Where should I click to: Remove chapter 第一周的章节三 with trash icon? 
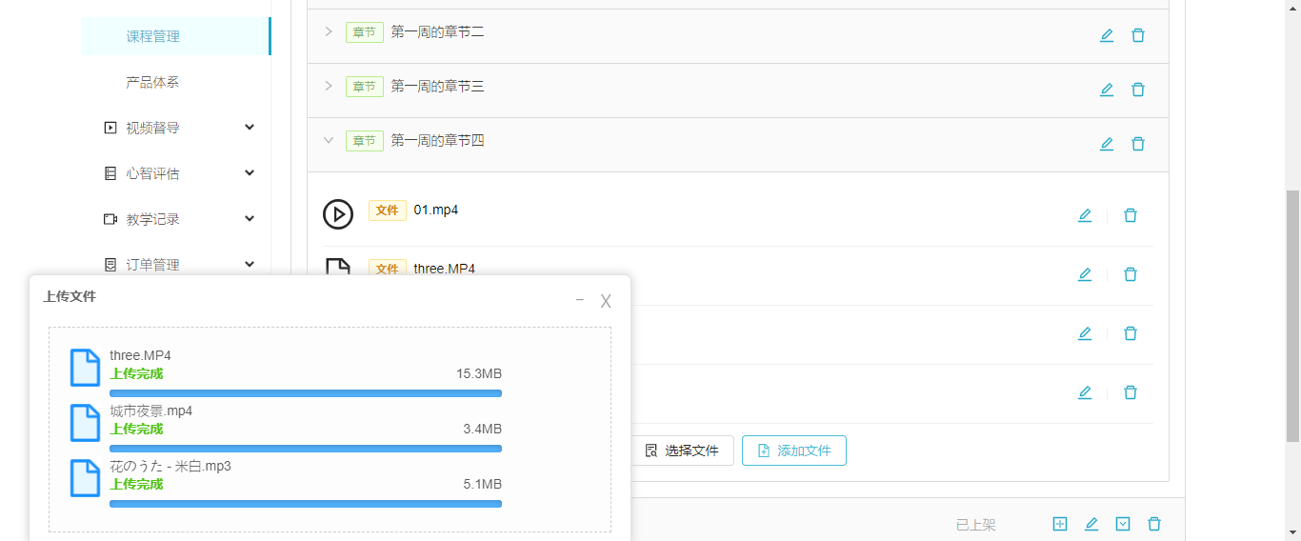pos(1138,90)
